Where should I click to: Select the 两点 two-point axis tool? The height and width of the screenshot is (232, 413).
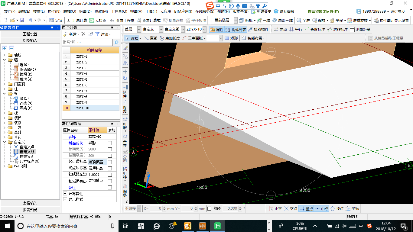pos(280,30)
